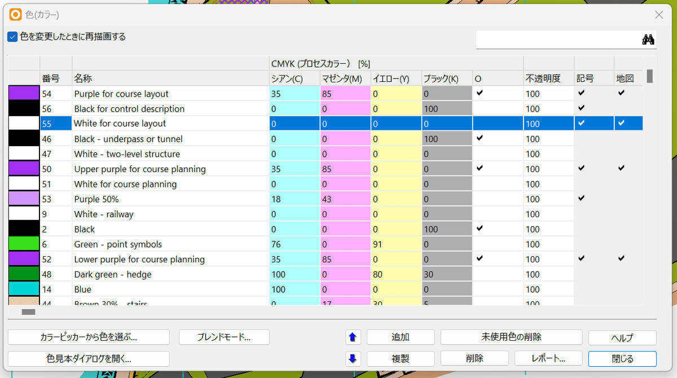Toggle the 地図 checkmark for Lower purple row
677x378 pixels.
(621, 258)
